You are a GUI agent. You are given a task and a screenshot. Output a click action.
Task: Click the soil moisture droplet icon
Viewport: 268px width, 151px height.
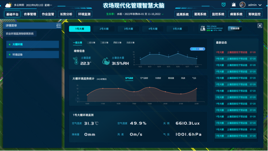[106, 61]
